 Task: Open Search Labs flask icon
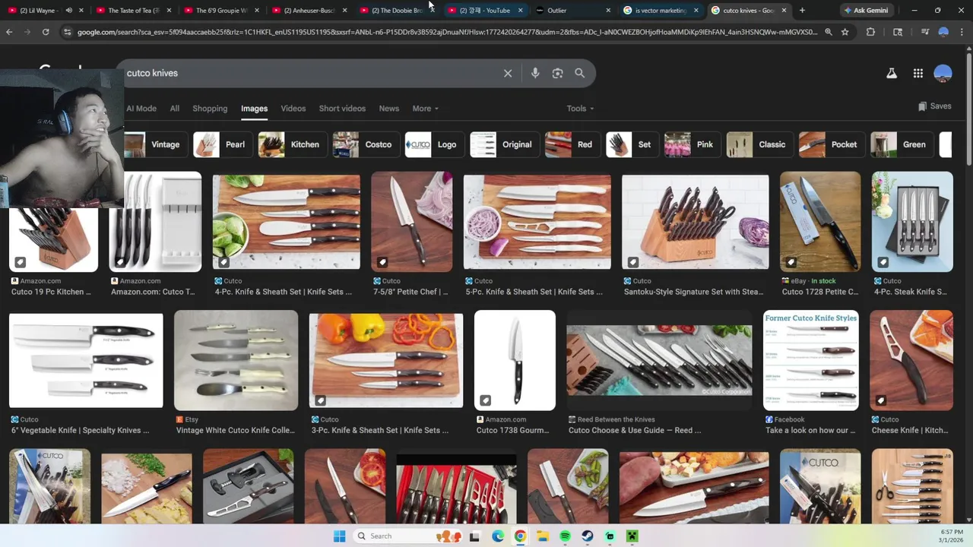pos(892,73)
